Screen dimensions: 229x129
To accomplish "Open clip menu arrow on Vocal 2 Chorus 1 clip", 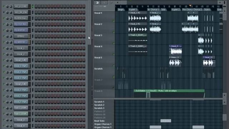I will pyautogui.click(x=151, y=24).
